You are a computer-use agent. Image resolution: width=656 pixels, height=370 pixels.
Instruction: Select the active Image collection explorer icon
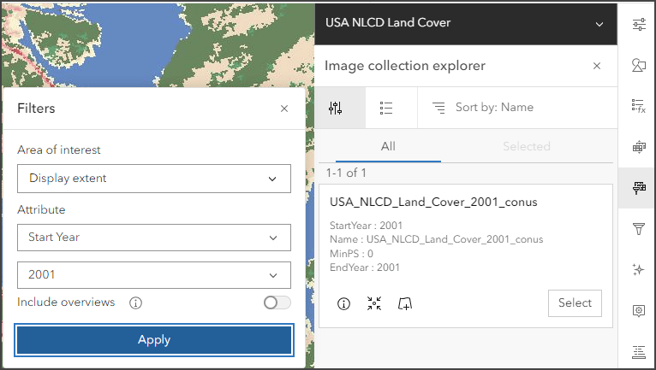click(639, 188)
